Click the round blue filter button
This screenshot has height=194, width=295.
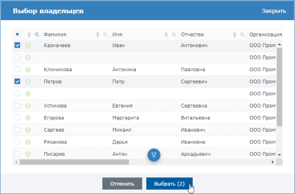(x=154, y=155)
